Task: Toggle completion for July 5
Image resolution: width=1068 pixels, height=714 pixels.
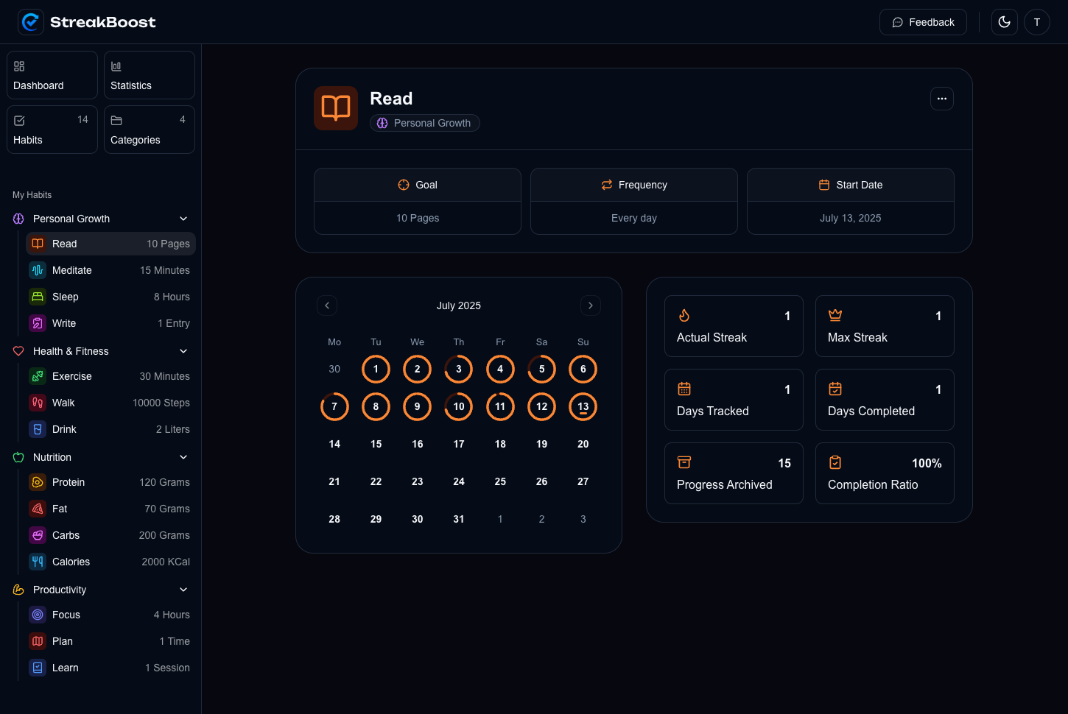Action: tap(541, 369)
